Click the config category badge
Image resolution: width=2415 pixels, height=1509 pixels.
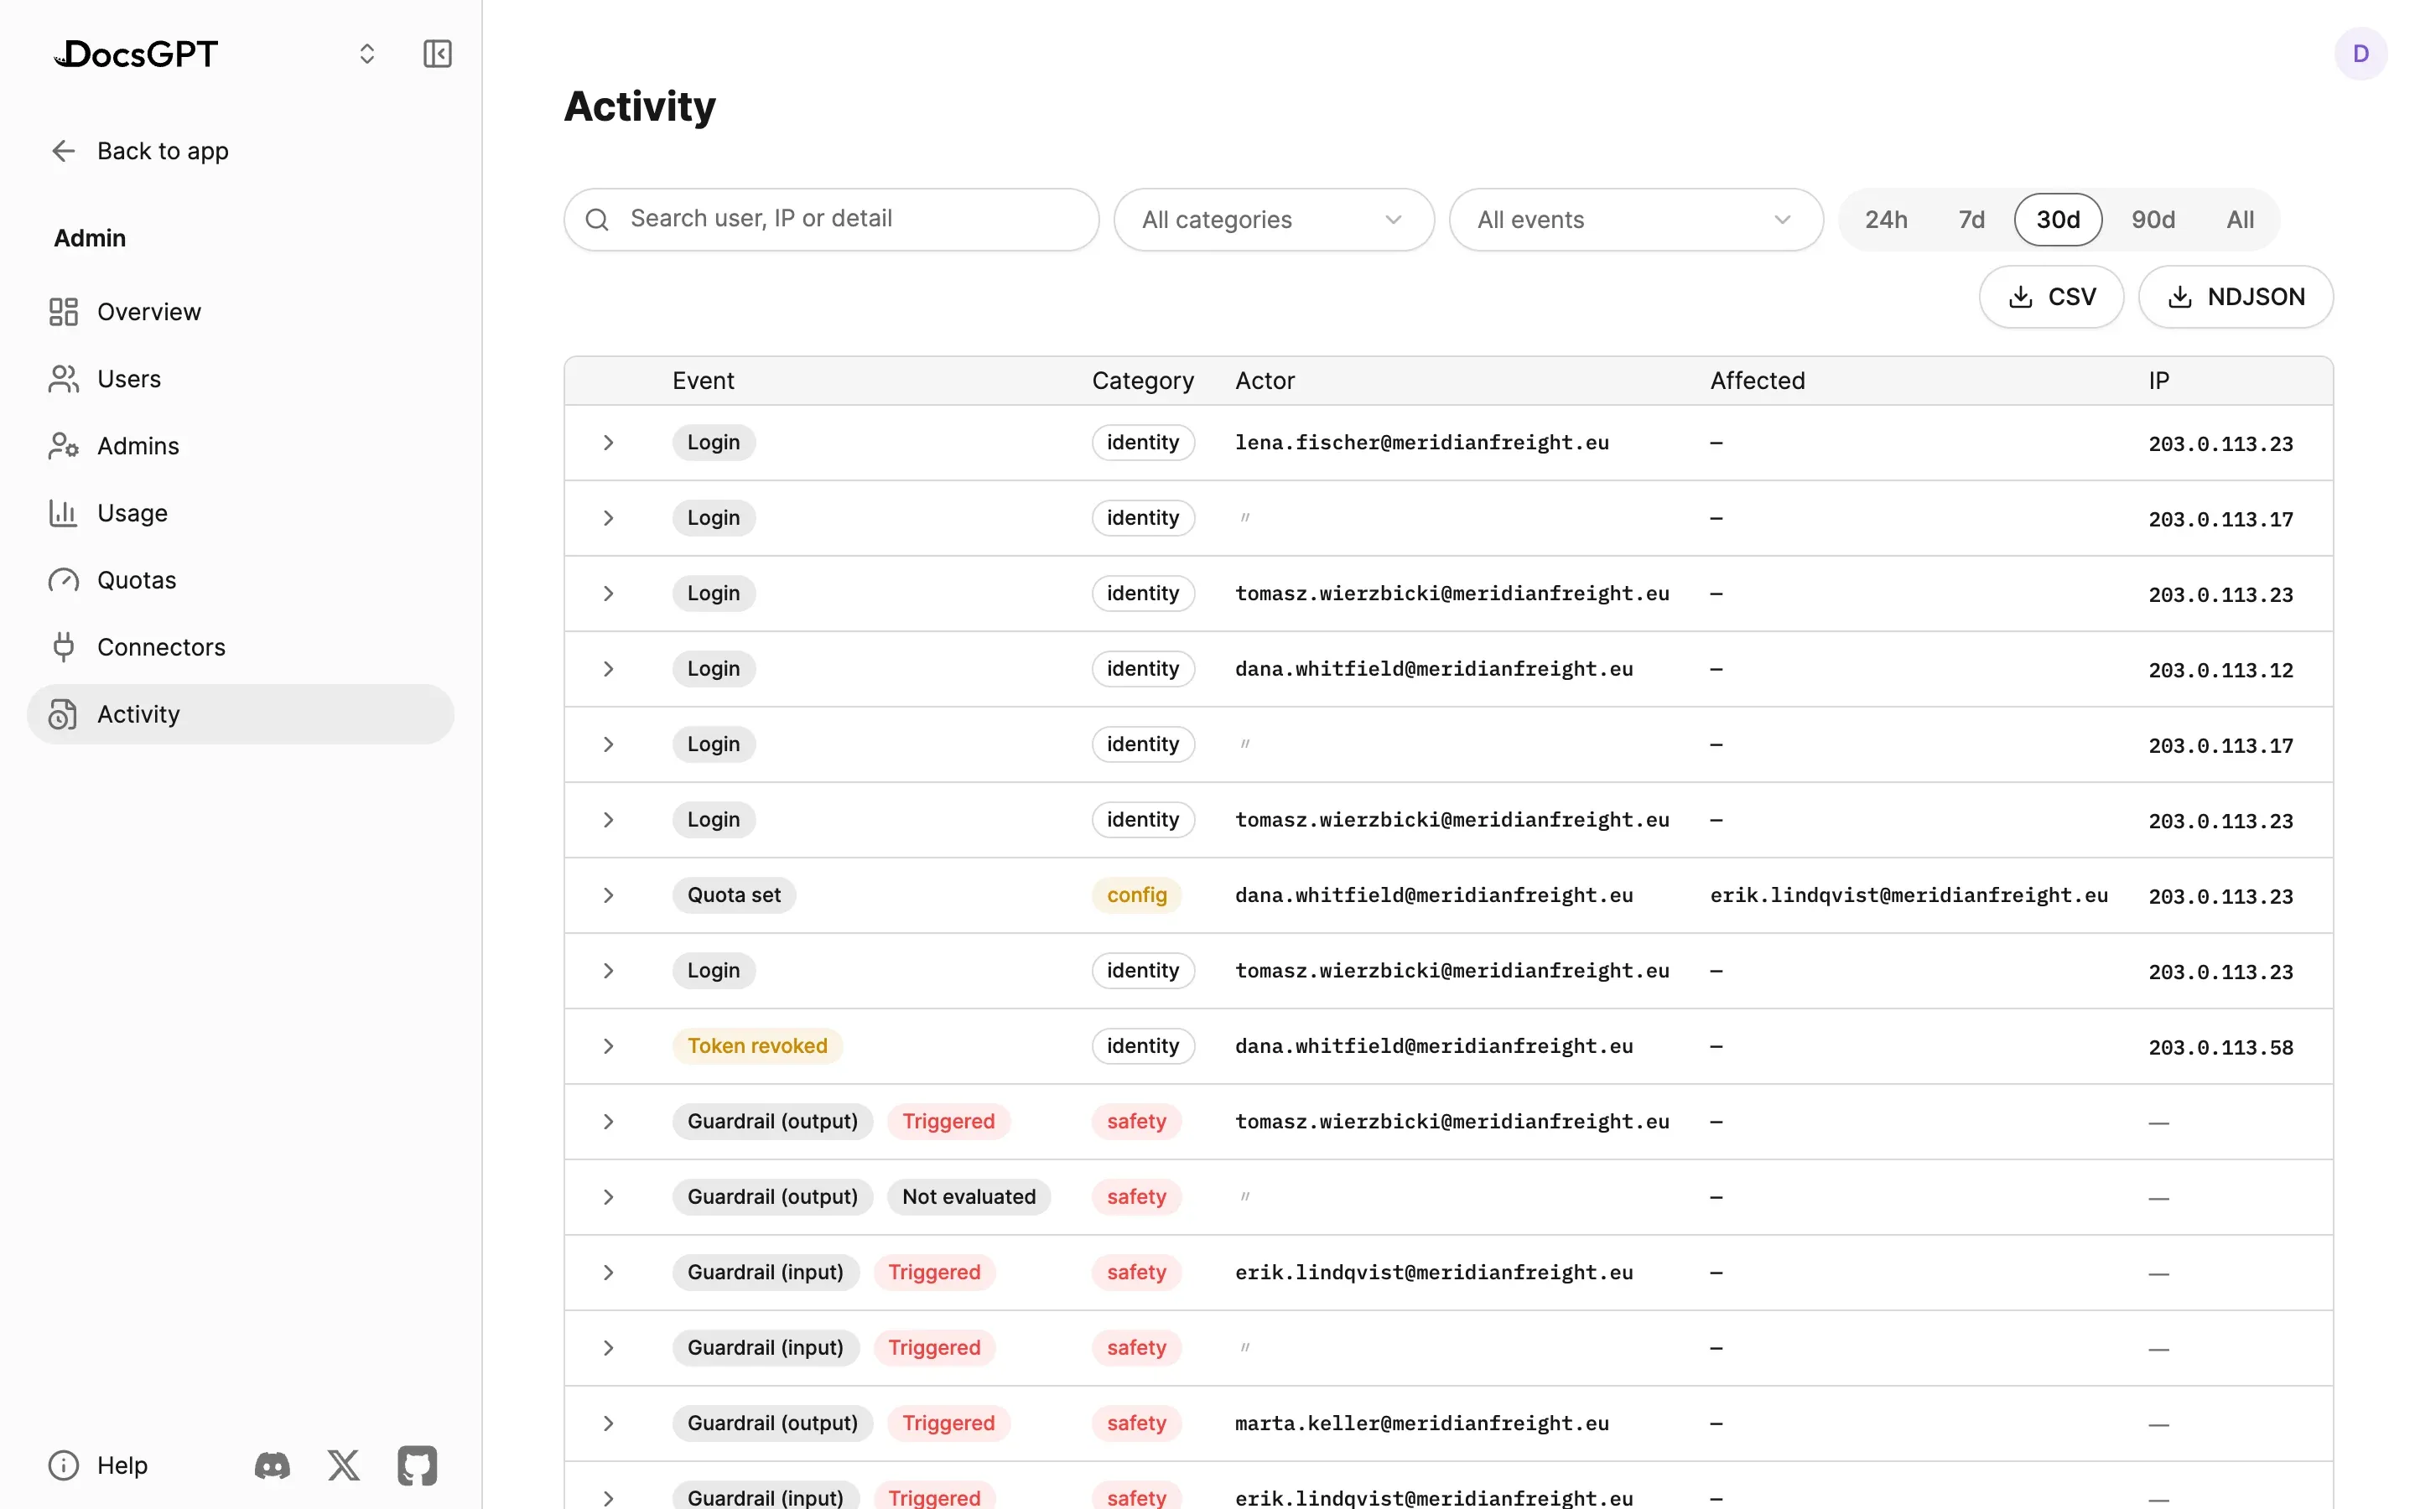pos(1137,895)
